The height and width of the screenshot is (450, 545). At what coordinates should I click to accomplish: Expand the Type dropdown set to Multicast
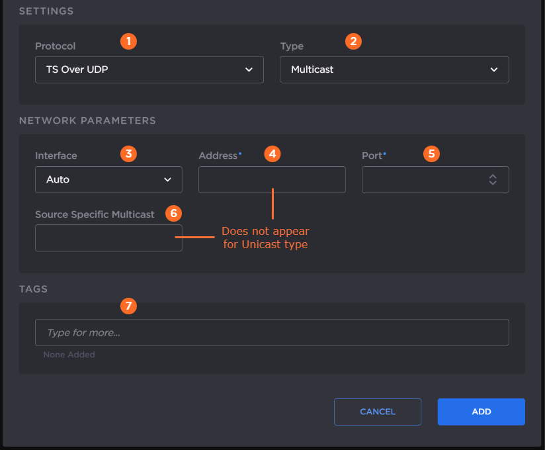coord(394,69)
